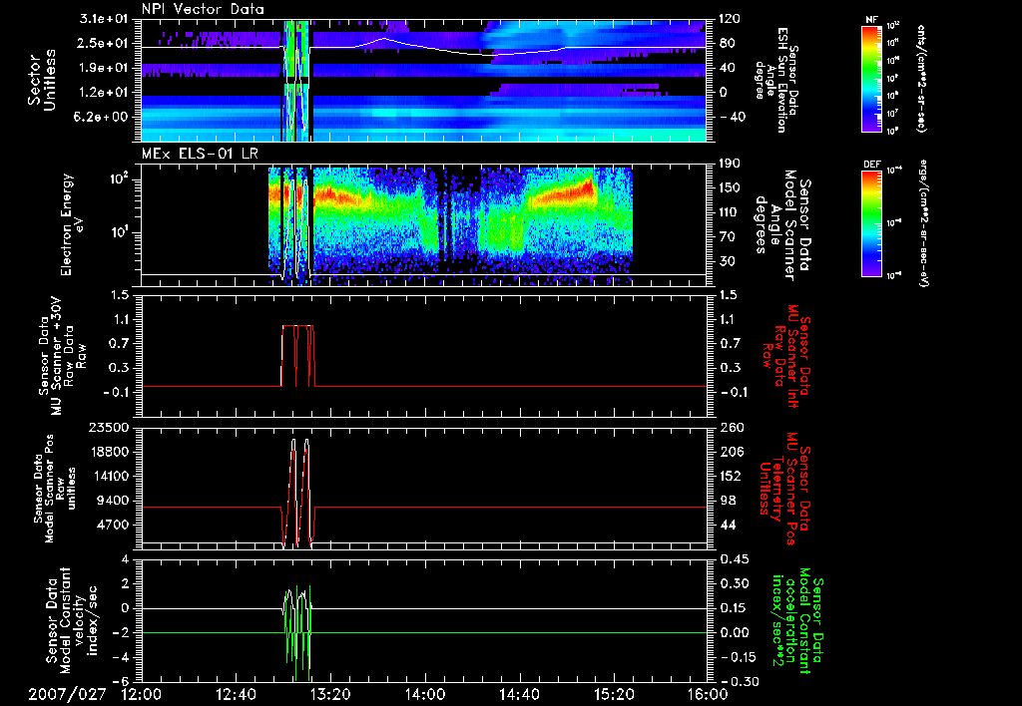The width and height of the screenshot is (1022, 706).
Task: Click the 12:00 time tick label
Action: [141, 694]
